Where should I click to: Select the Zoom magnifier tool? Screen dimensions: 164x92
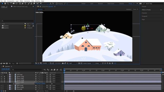click(x=8, y=4)
